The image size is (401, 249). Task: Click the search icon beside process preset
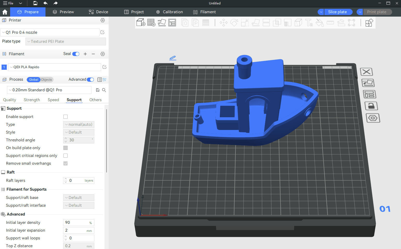pyautogui.click(x=104, y=90)
